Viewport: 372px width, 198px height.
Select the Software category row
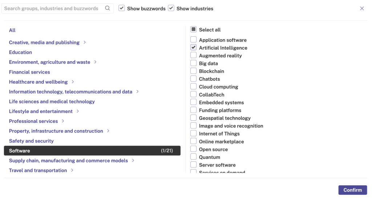tap(92, 150)
